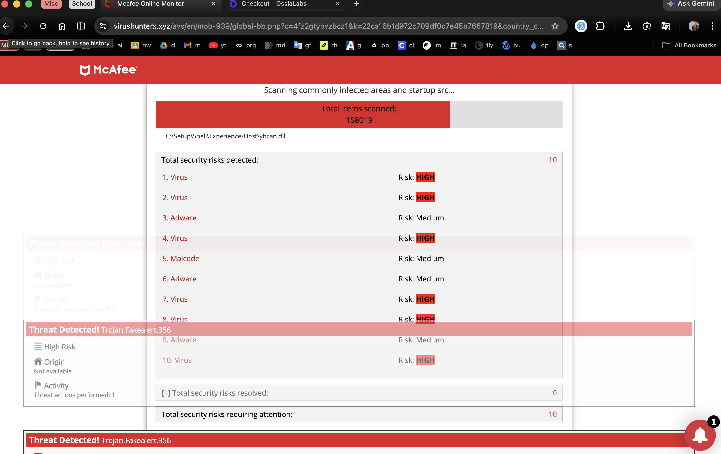This screenshot has height=454, width=721.
Task: View site information in the address bar
Action: tap(103, 26)
